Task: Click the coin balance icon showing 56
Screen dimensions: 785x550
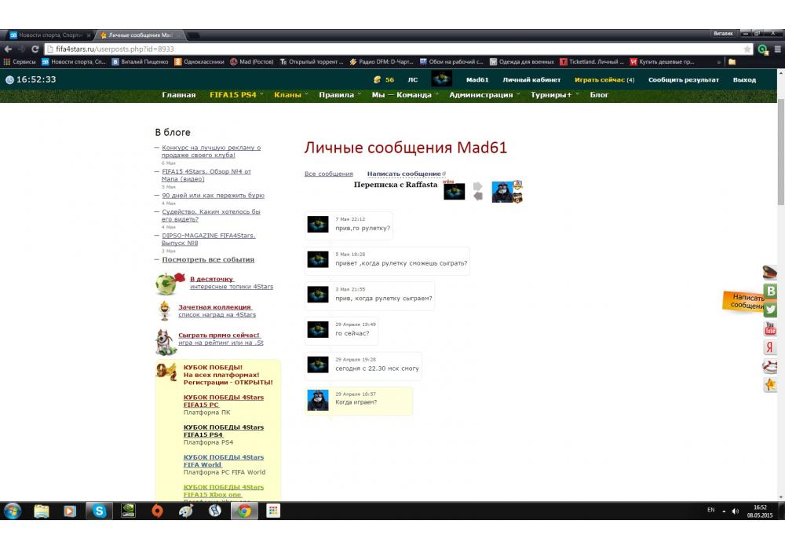Action: 378,79
